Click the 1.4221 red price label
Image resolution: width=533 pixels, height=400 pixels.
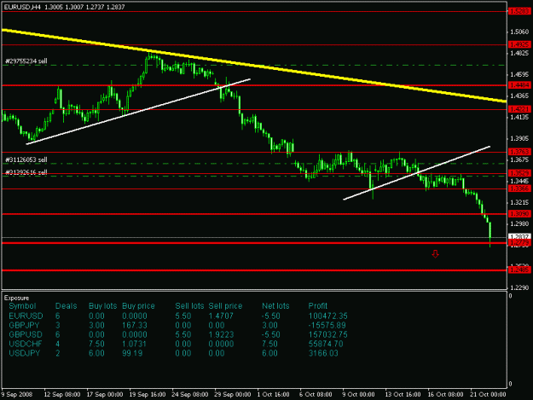[x=519, y=109]
